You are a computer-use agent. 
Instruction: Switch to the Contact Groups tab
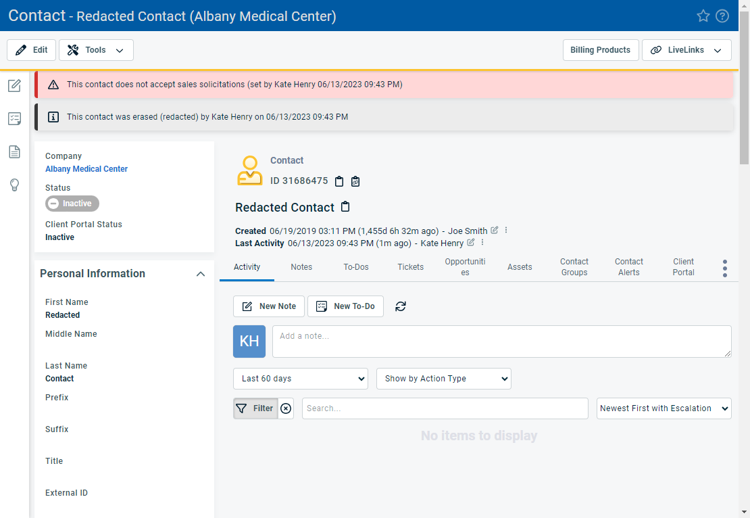coord(574,267)
